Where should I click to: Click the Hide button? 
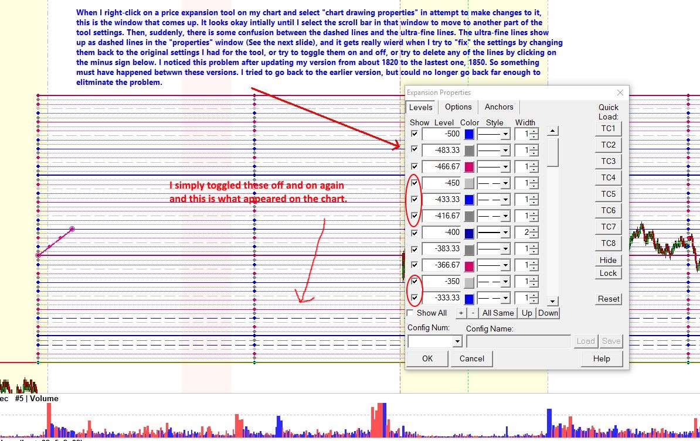pos(608,260)
